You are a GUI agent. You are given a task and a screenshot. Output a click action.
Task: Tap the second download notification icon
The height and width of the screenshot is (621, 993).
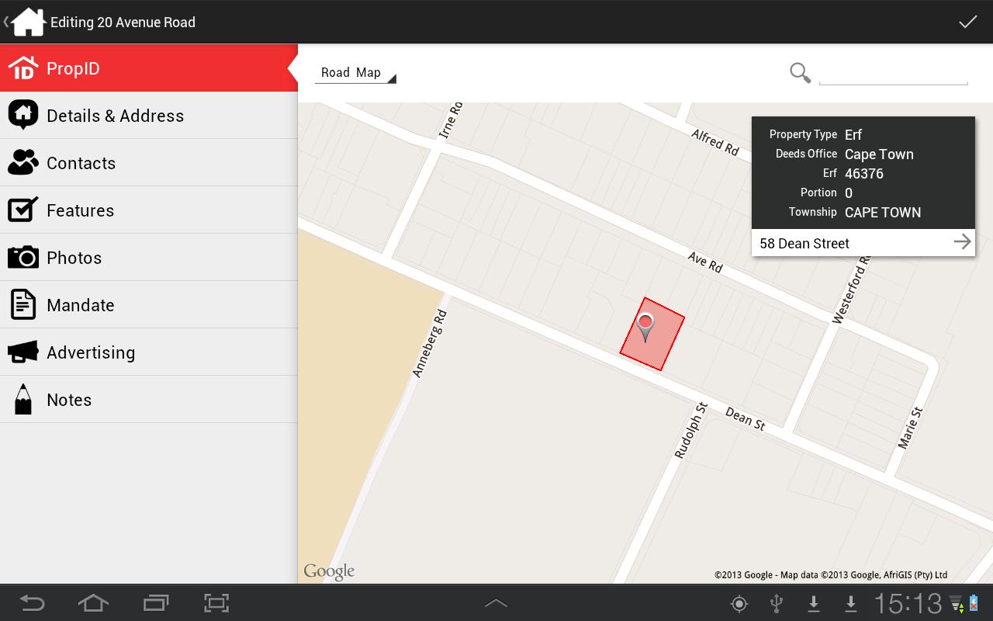click(x=851, y=603)
